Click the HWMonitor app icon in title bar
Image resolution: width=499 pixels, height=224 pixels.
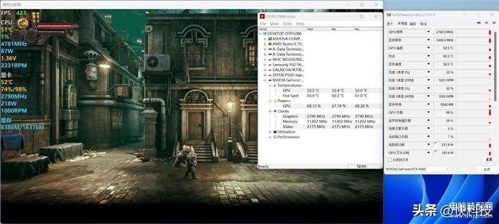coord(262,16)
